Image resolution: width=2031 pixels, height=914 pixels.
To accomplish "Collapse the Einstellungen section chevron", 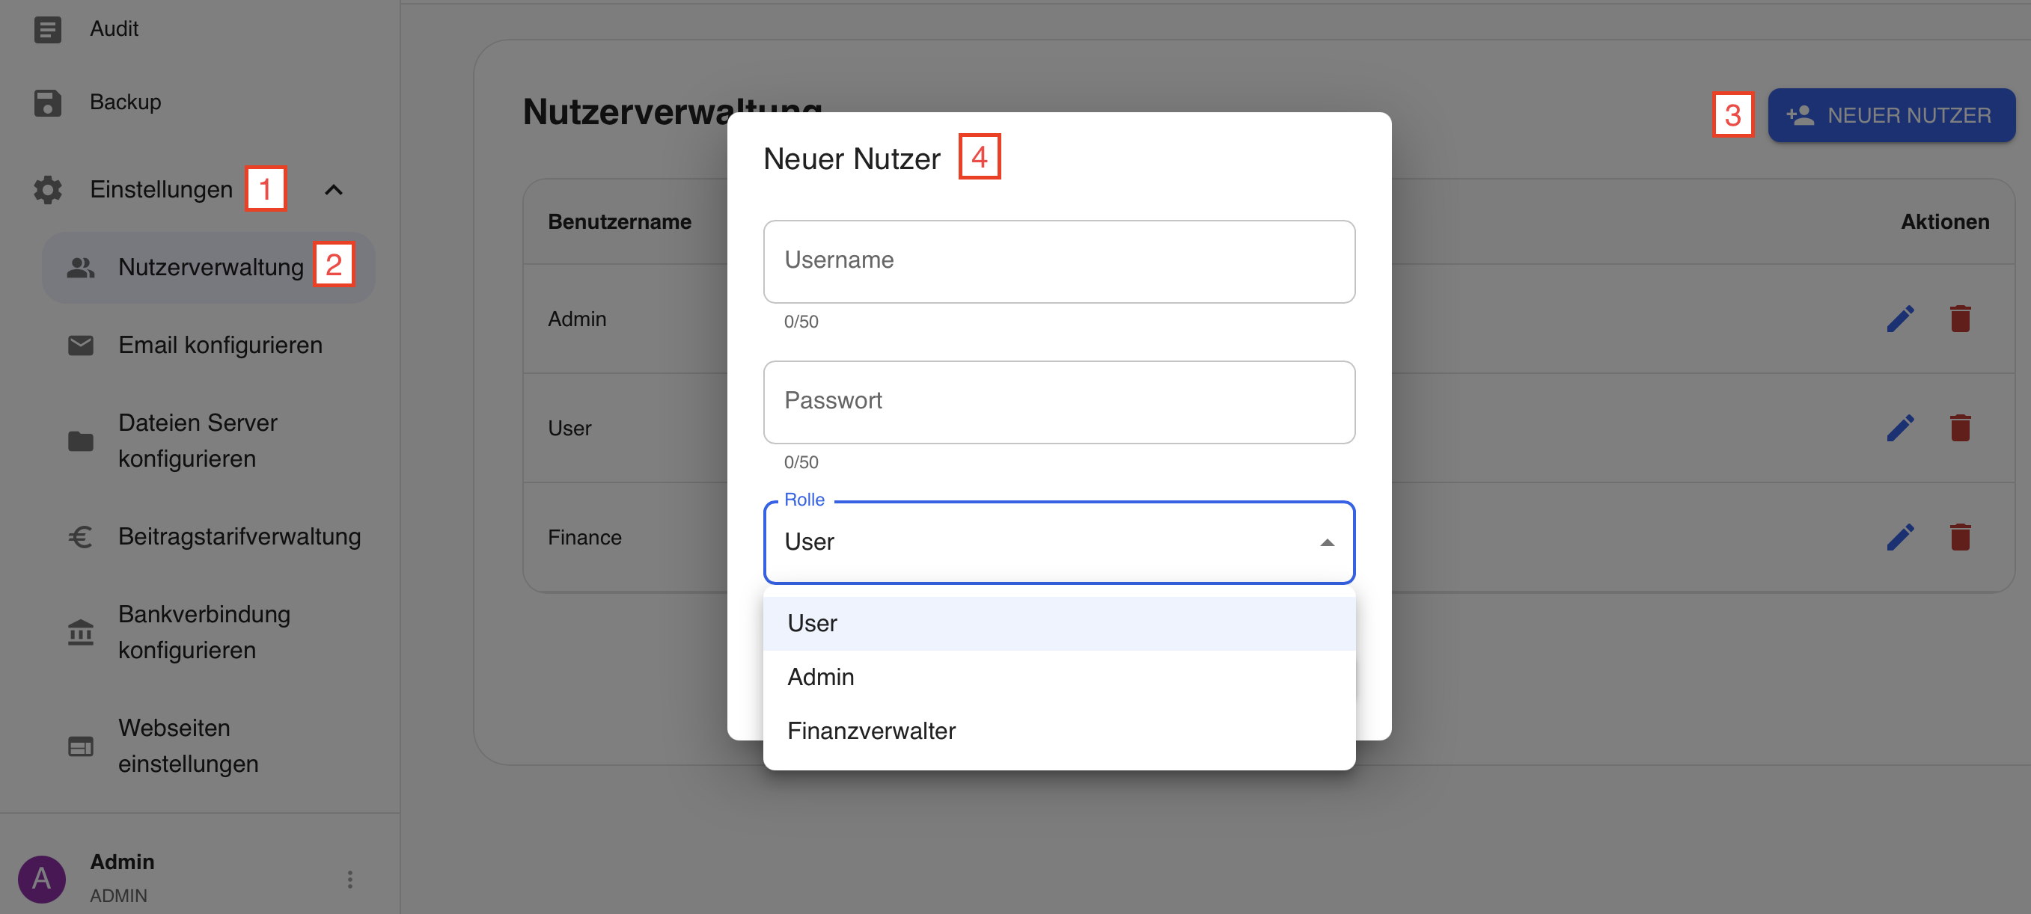I will click(334, 190).
